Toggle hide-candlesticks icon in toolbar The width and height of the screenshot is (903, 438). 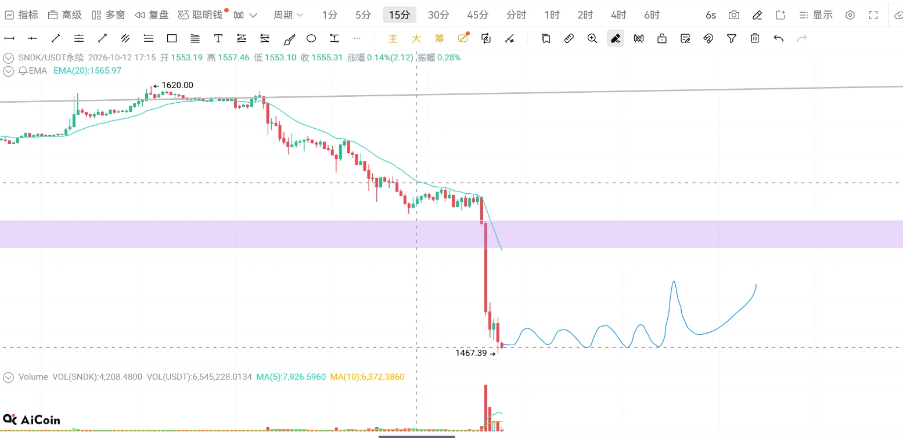[639, 39]
